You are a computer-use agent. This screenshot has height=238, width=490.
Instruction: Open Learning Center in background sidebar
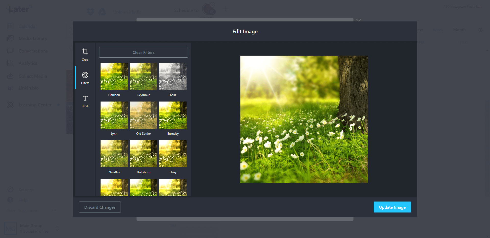(35, 105)
